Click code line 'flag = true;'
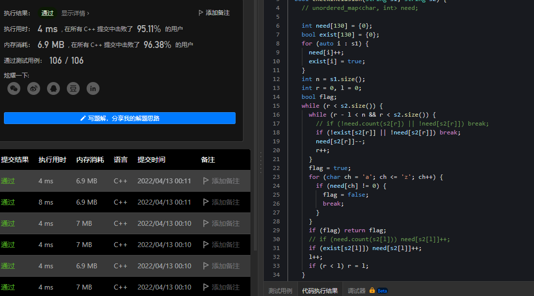The image size is (534, 296). coord(330,168)
